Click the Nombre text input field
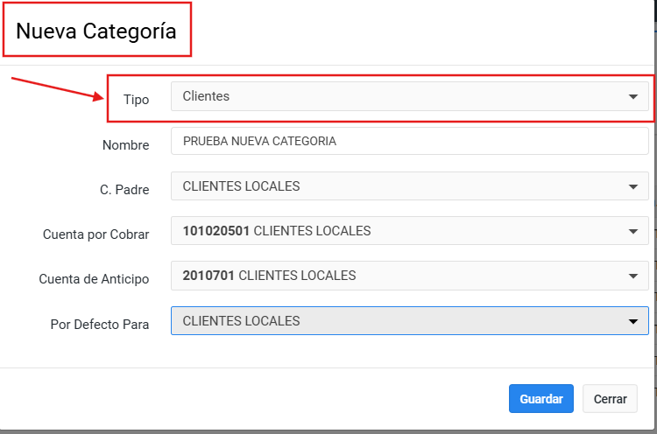This screenshot has height=434, width=657. 409,141
